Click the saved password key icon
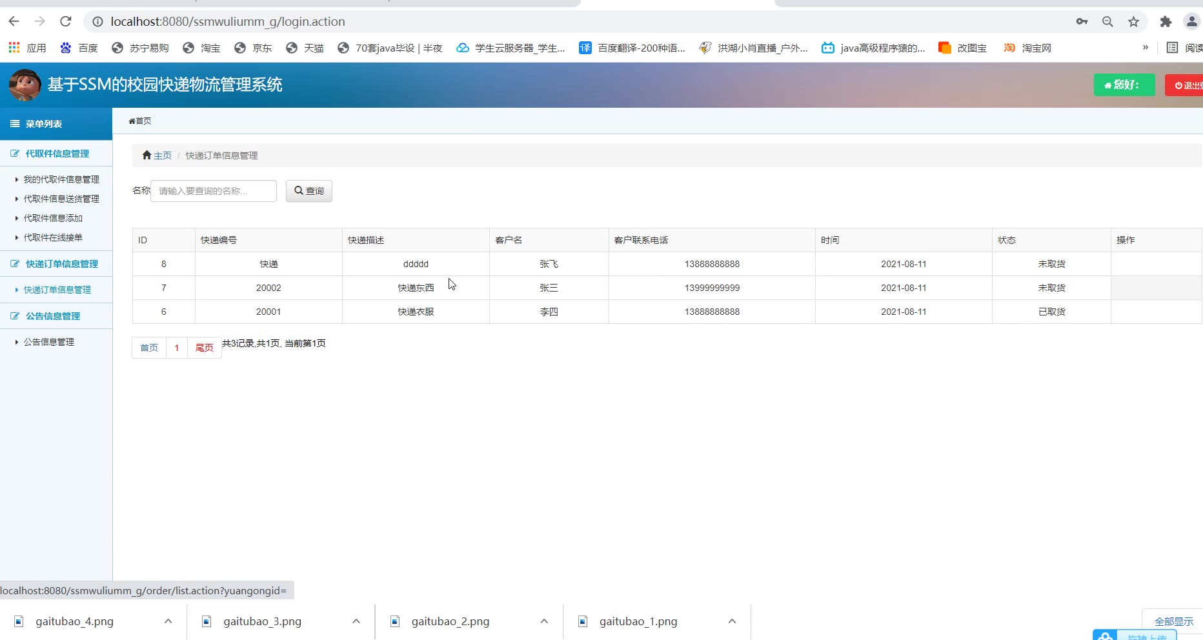This screenshot has height=640, width=1203. point(1082,21)
